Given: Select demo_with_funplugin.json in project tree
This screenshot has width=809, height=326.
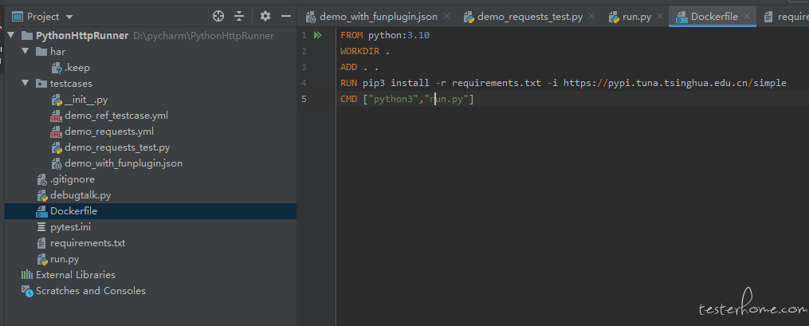Looking at the screenshot, I should (x=124, y=163).
